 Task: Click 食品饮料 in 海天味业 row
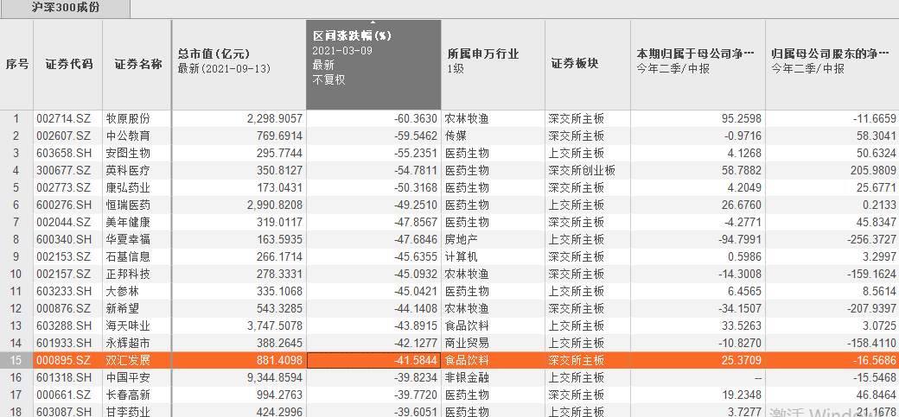tap(493, 325)
